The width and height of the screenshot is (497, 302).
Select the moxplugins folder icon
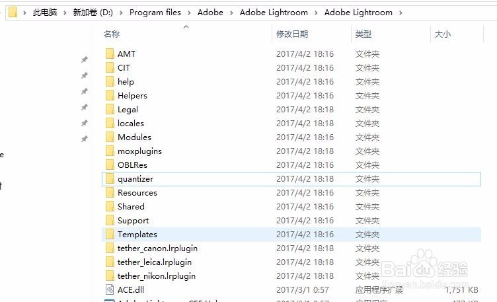click(110, 151)
